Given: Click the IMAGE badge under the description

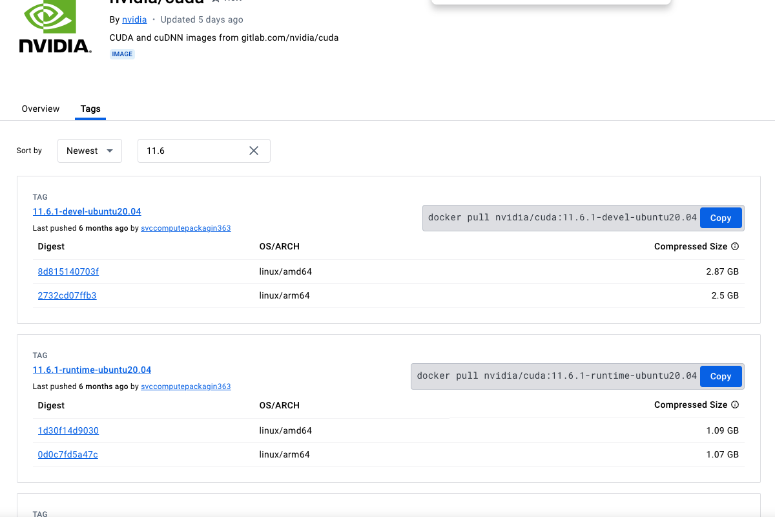Looking at the screenshot, I should coord(122,54).
